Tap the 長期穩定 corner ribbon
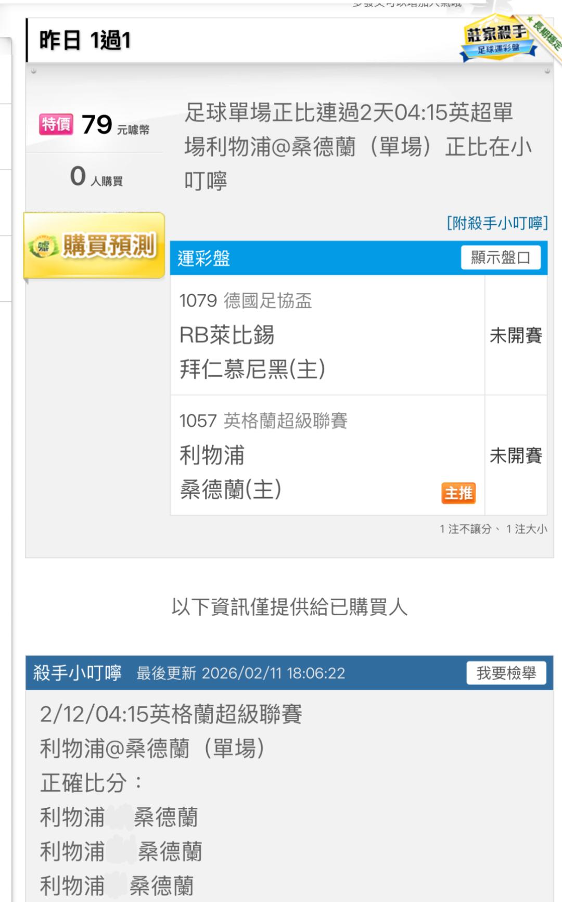Screen dimensions: 562x902 (547, 34)
